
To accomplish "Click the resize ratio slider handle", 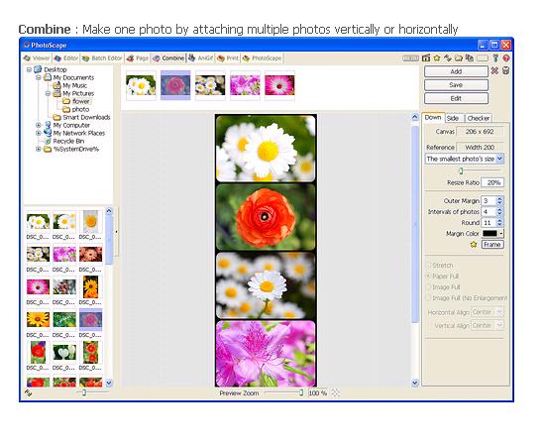I will point(461,170).
